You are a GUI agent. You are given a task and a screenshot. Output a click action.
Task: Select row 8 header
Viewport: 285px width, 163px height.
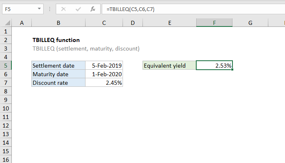coord(6,91)
